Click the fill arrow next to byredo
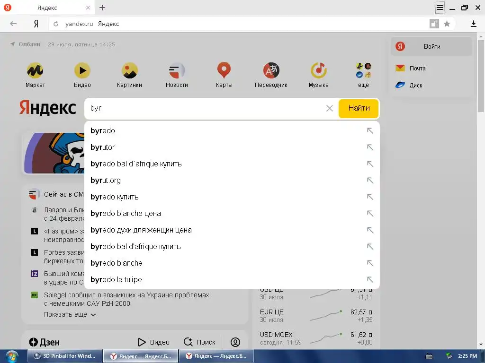The height and width of the screenshot is (363, 485). click(x=370, y=131)
